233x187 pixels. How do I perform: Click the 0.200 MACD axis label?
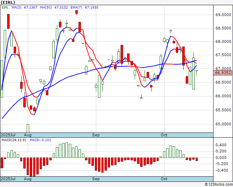click(x=222, y=151)
